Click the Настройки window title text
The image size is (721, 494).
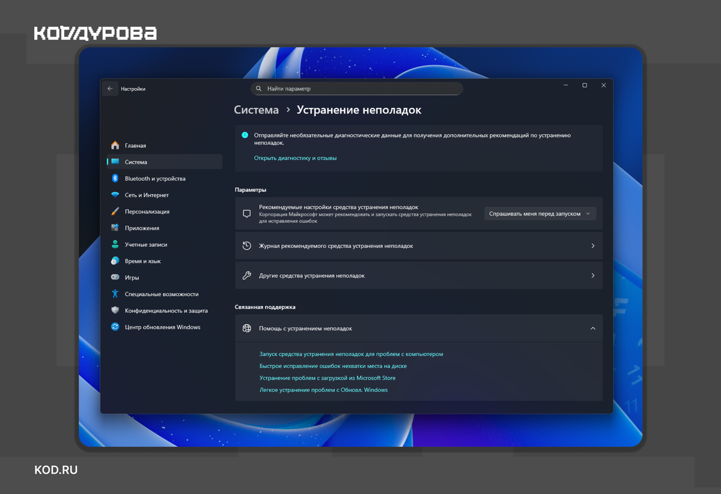tap(133, 89)
